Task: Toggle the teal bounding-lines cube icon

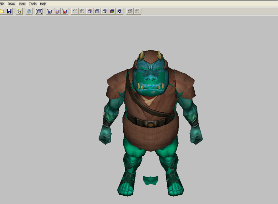Action: coord(130,11)
